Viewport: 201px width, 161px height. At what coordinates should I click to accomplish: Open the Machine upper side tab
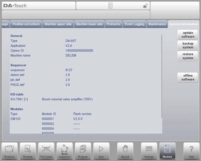click(58, 24)
